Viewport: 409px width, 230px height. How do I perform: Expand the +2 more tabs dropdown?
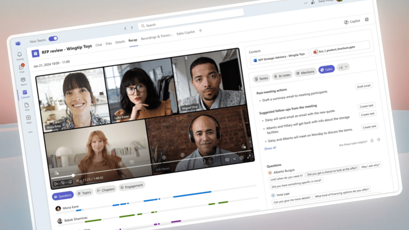pyautogui.click(x=343, y=67)
